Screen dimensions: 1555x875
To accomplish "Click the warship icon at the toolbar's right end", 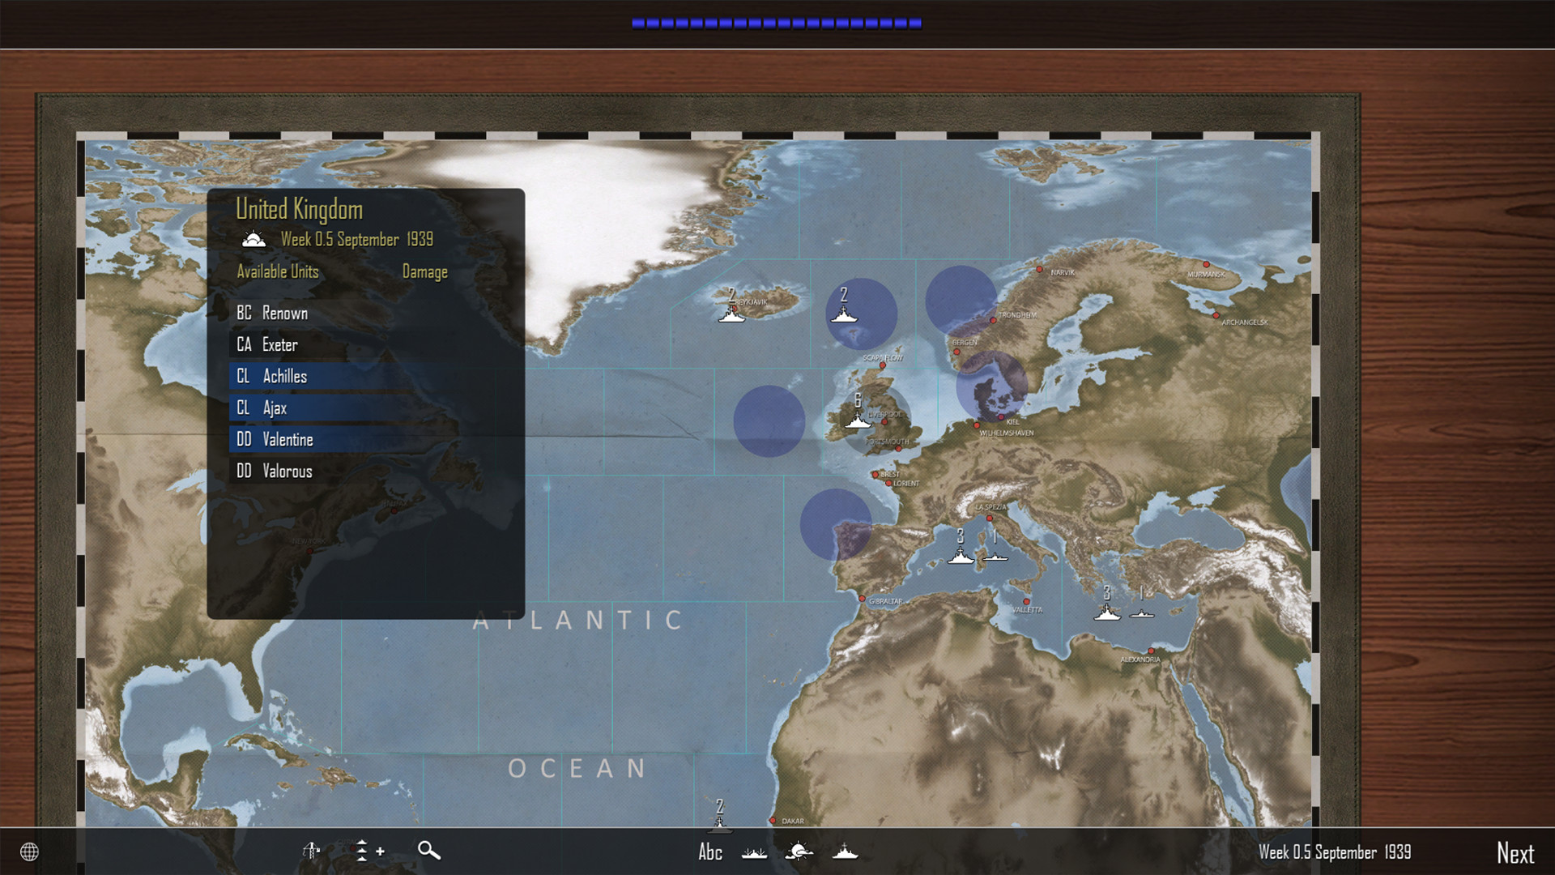I will point(845,851).
